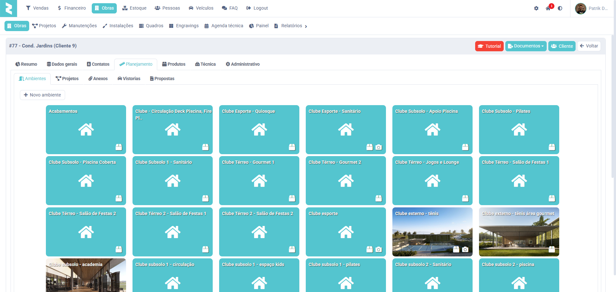Click box icon on Clube Subsolo - Pilates card
This screenshot has height=292, width=616.
552,147
